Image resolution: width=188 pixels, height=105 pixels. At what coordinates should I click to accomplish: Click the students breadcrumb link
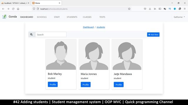tap(101, 27)
